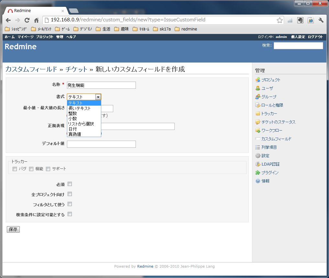The image size is (329, 278).
Task: Click the チケットのステータス sidebar icon
Action: [x=258, y=122]
